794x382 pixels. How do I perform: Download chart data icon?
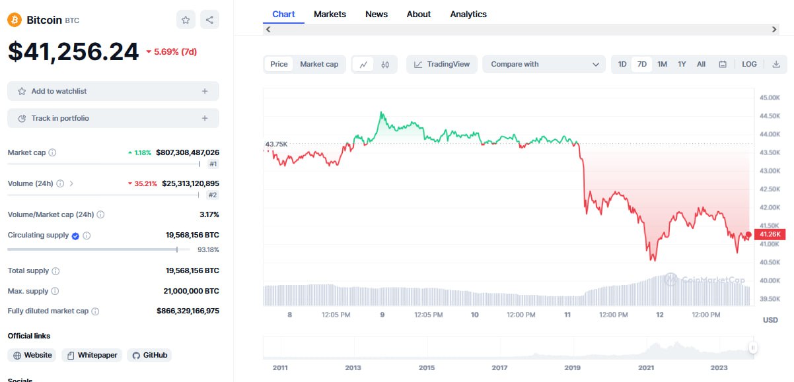click(x=776, y=64)
